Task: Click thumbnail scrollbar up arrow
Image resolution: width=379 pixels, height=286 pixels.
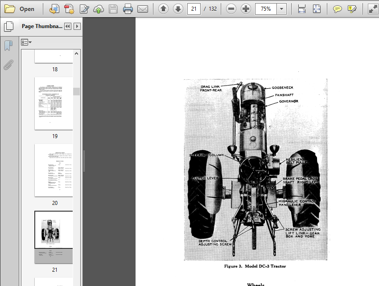Action: [77, 53]
